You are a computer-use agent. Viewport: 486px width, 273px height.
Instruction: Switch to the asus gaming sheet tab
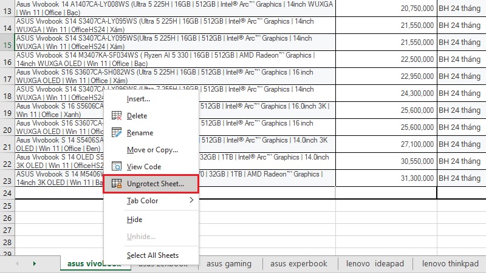coord(229,264)
